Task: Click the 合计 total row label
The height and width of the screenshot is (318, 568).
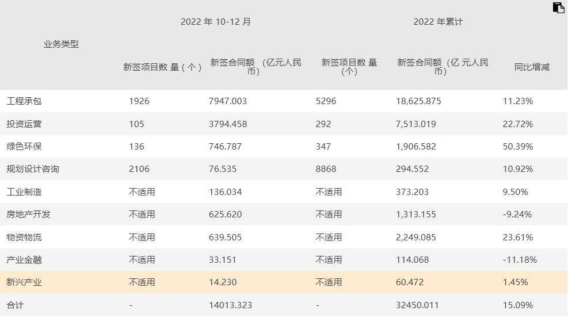Action: coord(15,305)
